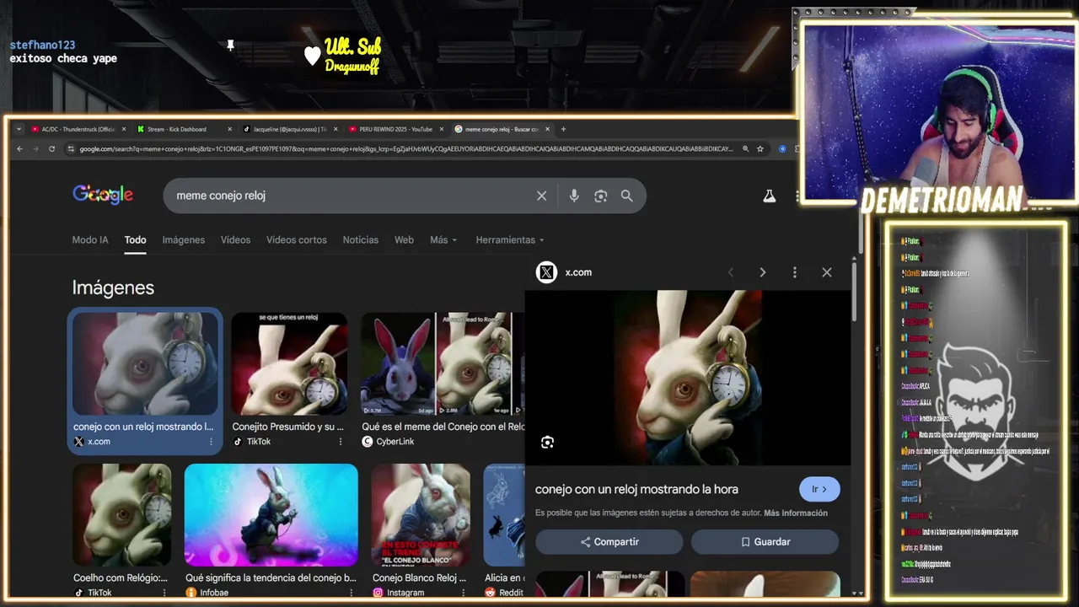The image size is (1079, 607).
Task: Close the AC/DC Thunderstruck tab
Action: click(124, 129)
